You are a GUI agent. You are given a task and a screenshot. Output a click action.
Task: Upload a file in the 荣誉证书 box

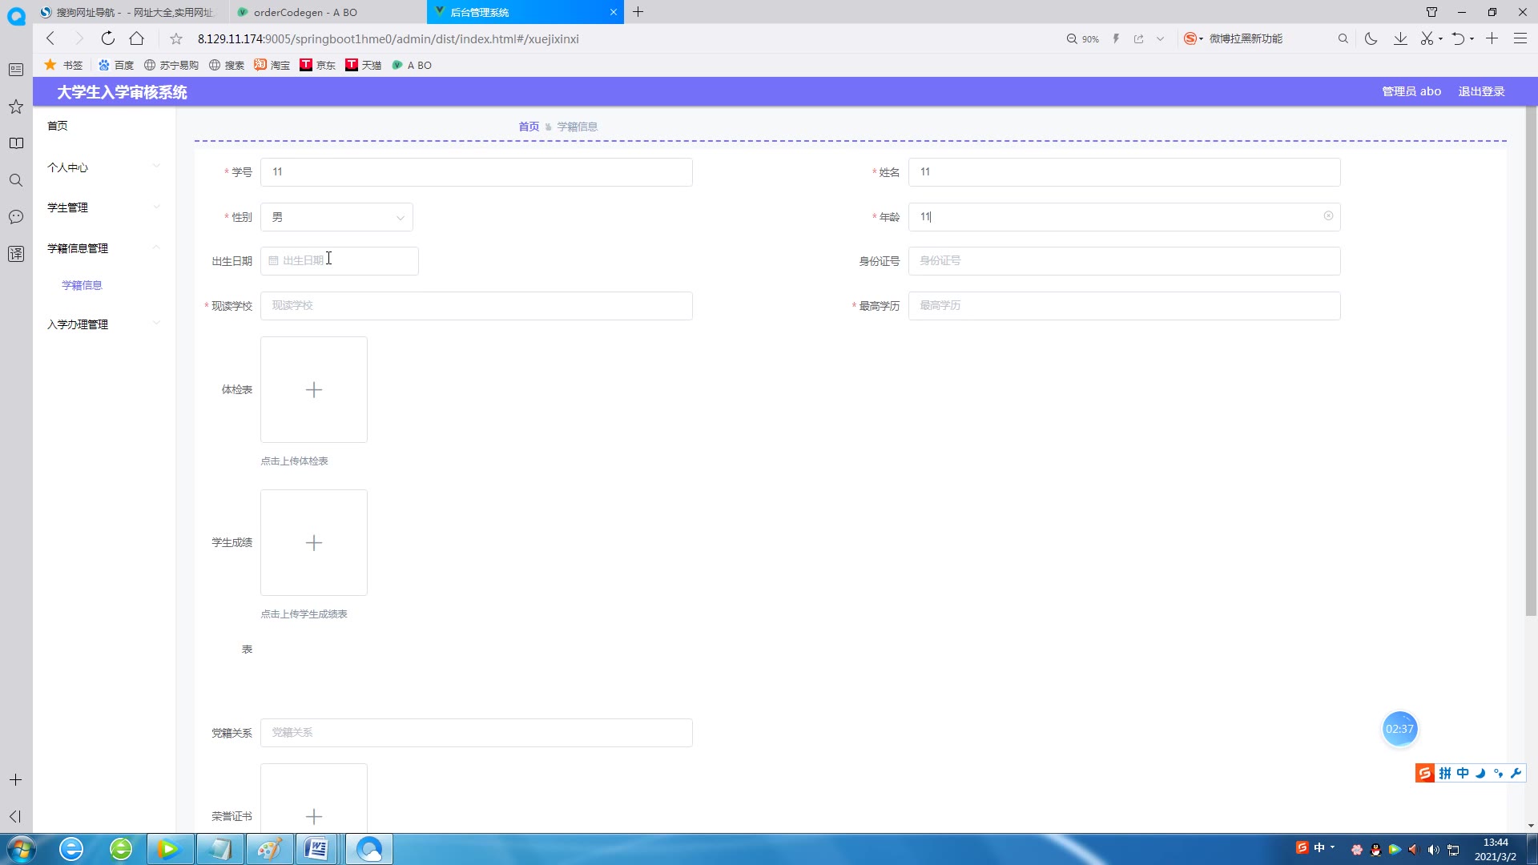pyautogui.click(x=314, y=799)
